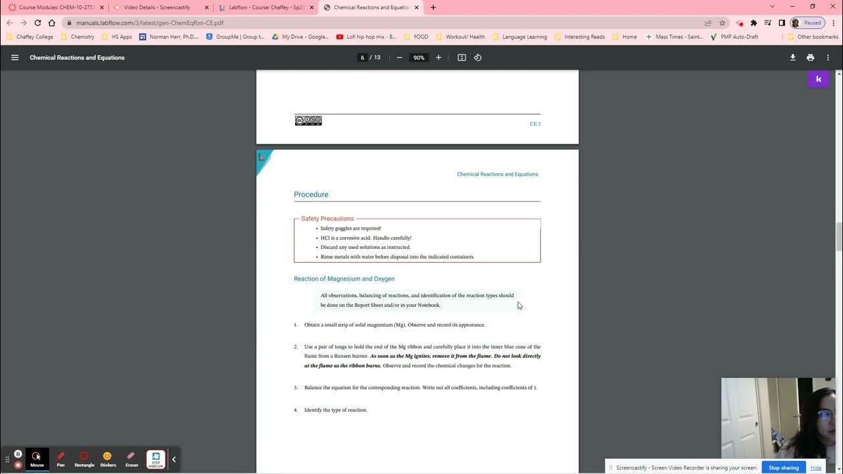
Task: Bookmark this page with the star icon
Action: click(722, 22)
